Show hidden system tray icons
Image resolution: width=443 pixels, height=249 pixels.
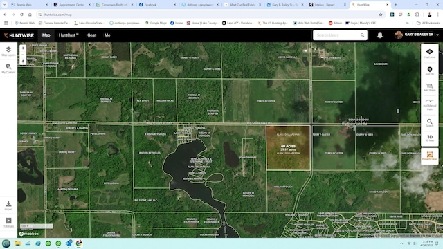click(401, 243)
